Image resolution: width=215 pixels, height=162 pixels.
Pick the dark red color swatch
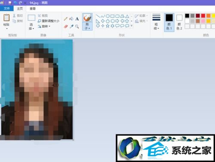[198, 15]
